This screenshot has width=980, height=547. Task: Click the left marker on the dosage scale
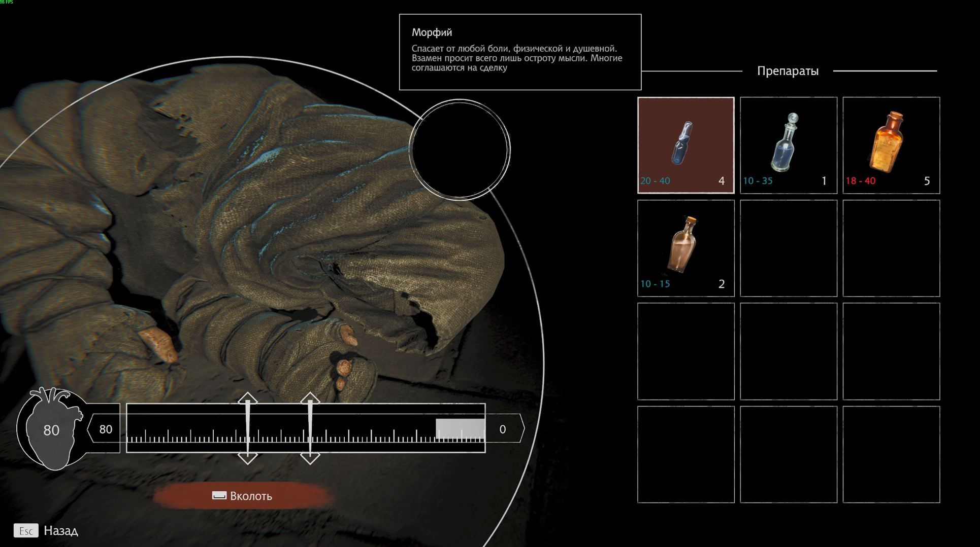(x=248, y=428)
